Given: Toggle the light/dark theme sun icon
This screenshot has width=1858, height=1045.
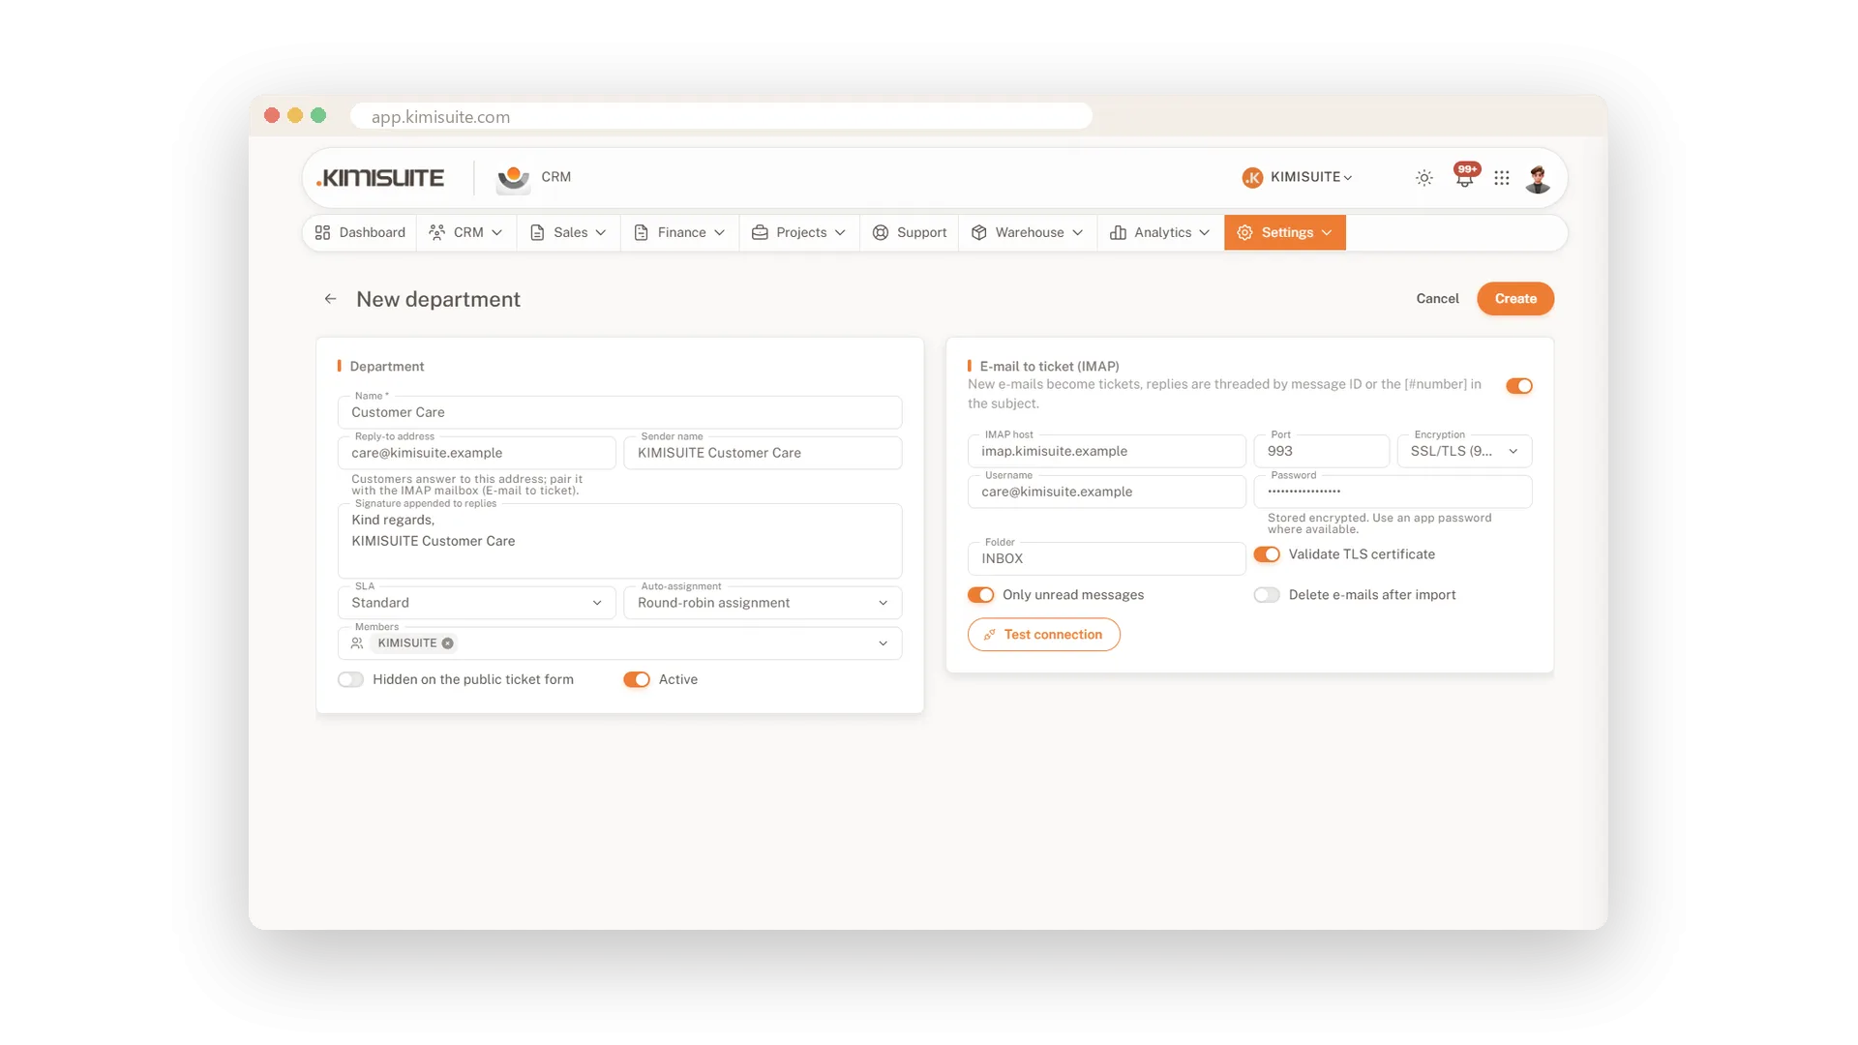Looking at the screenshot, I should [x=1423, y=178].
